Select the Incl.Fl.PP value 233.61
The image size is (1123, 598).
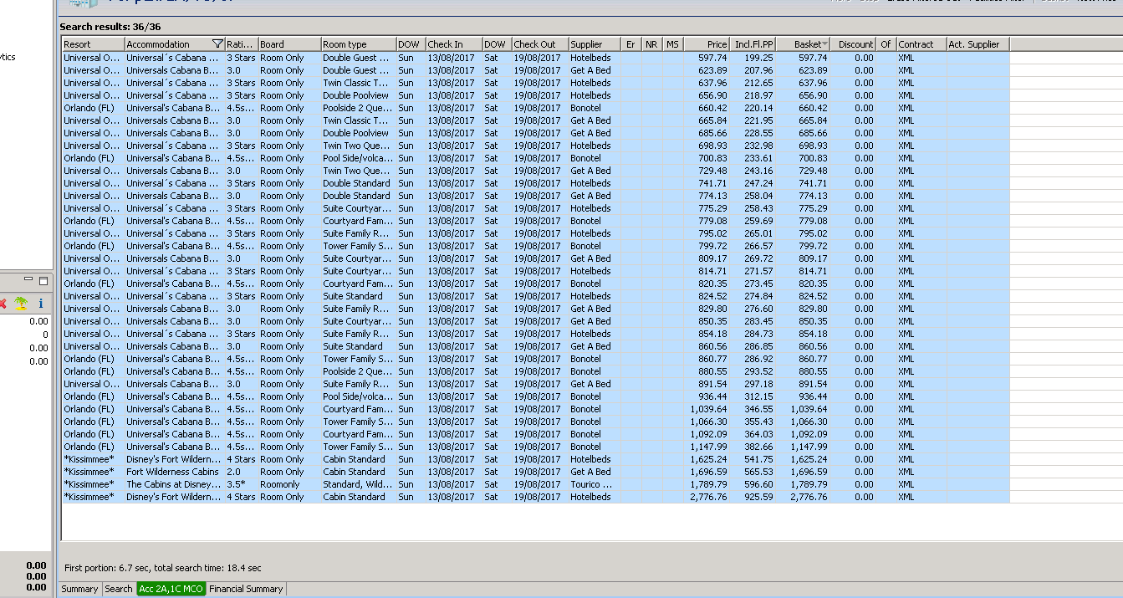point(753,158)
